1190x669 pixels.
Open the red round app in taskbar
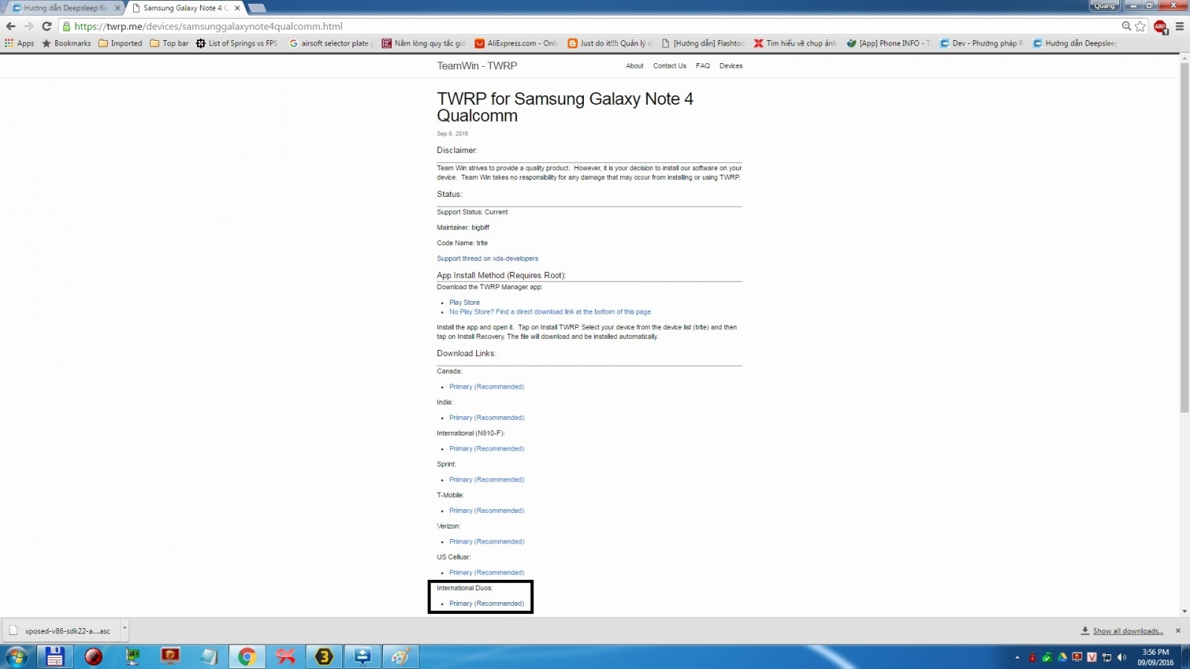(x=93, y=656)
